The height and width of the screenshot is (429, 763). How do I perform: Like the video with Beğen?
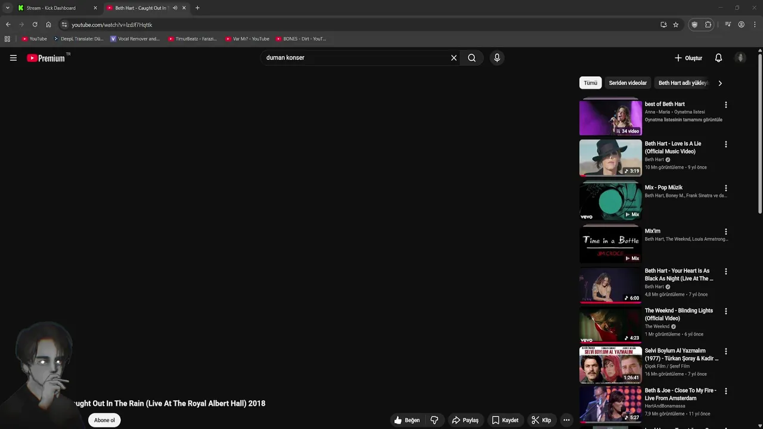coord(407,420)
